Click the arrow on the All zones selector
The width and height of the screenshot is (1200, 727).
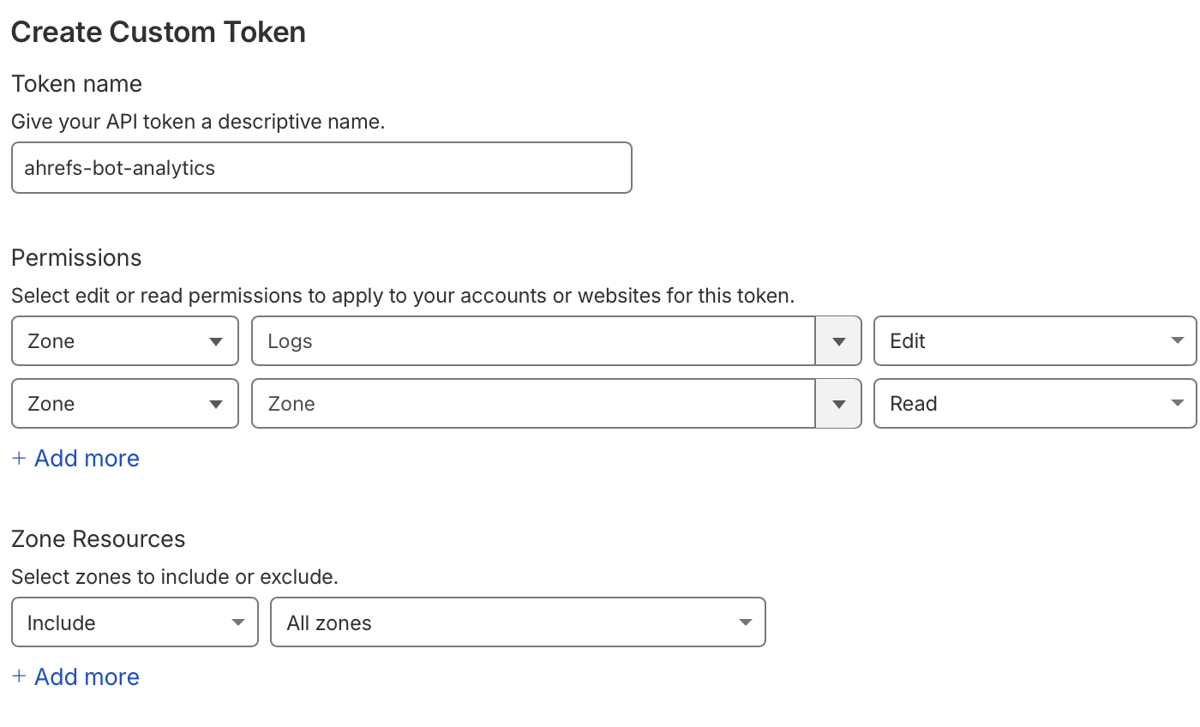pos(744,622)
